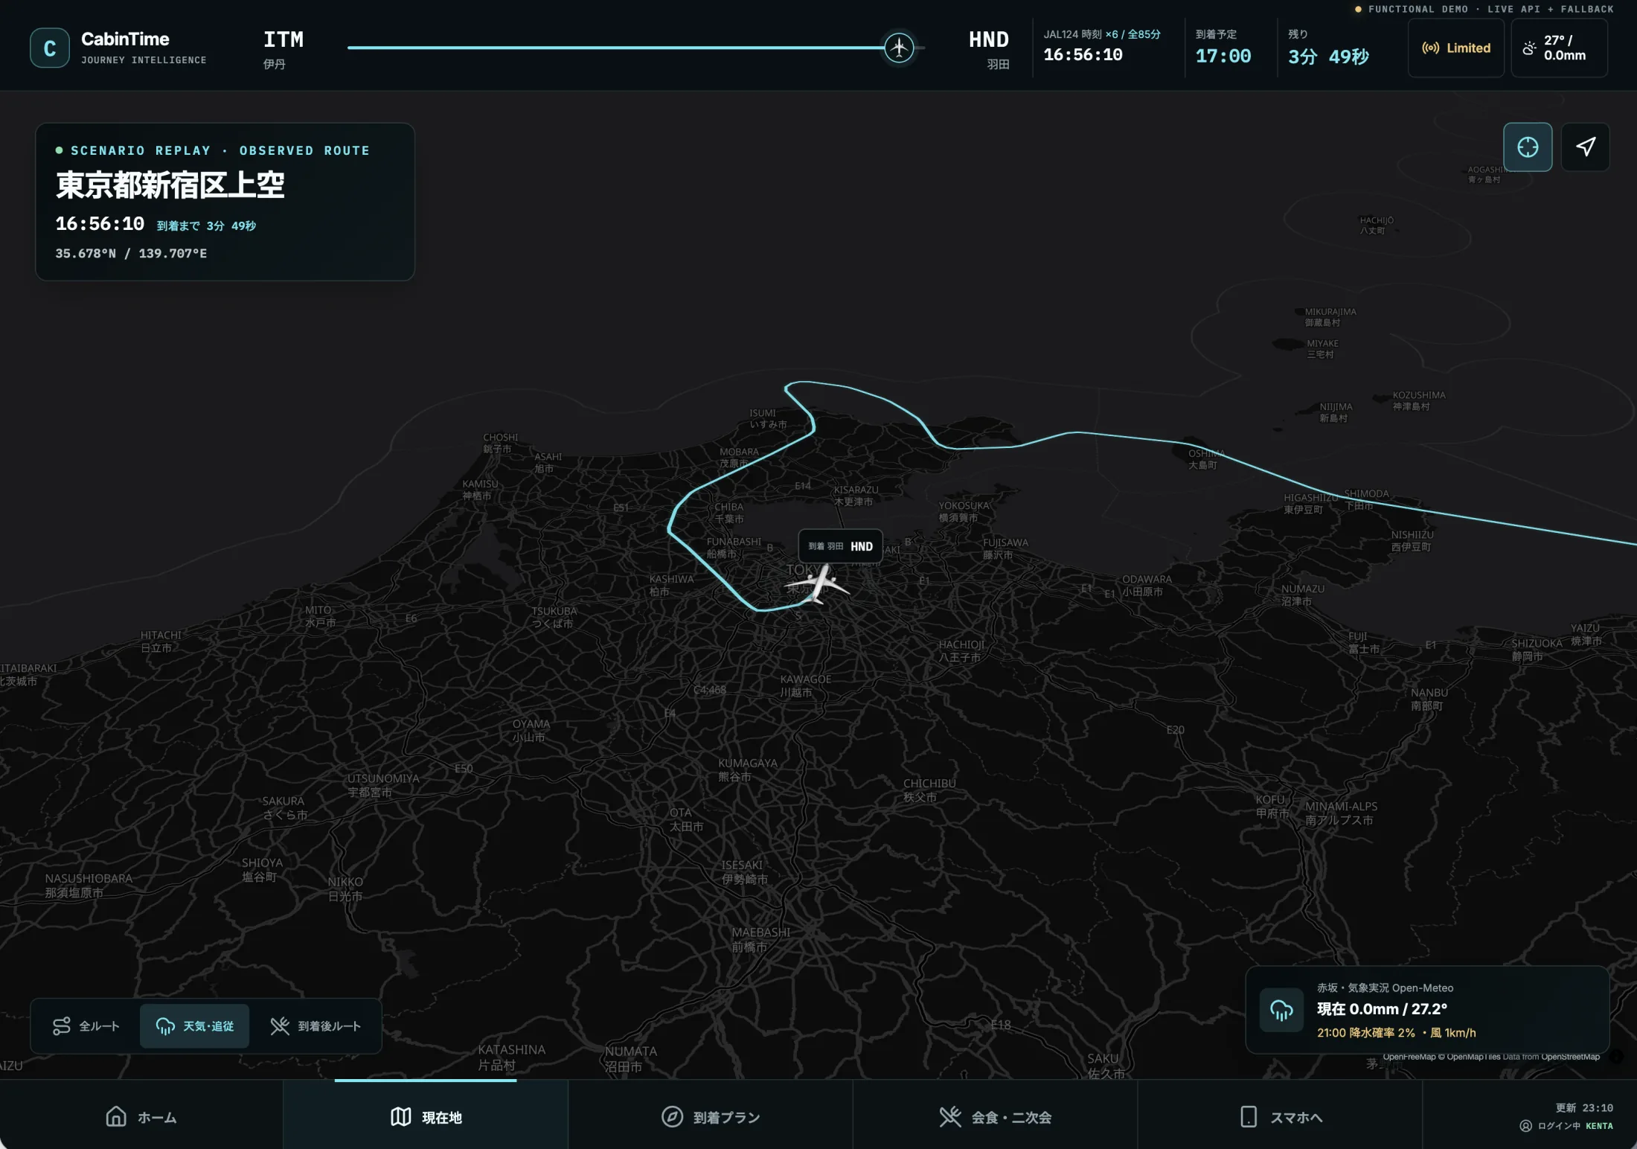This screenshot has width=1637, height=1149.
Task: Open the OpenStreetMap attribution link
Action: [x=1570, y=1057]
